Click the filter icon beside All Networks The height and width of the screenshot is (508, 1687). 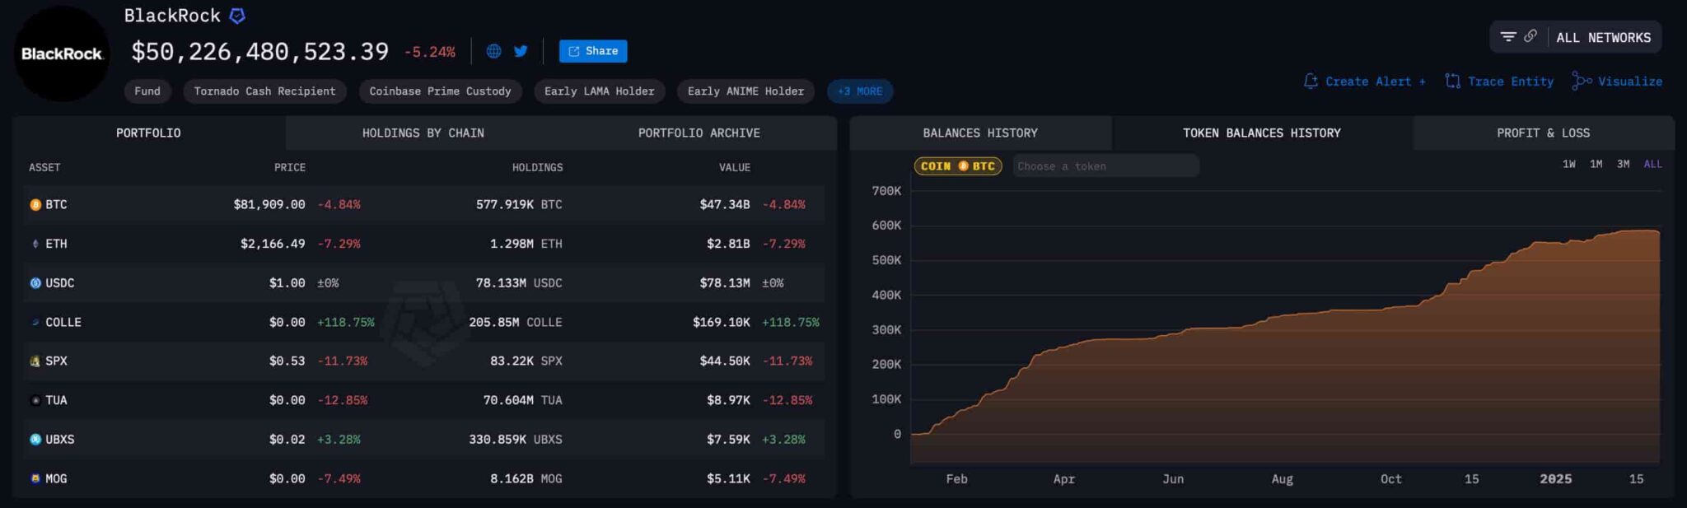pyautogui.click(x=1507, y=37)
